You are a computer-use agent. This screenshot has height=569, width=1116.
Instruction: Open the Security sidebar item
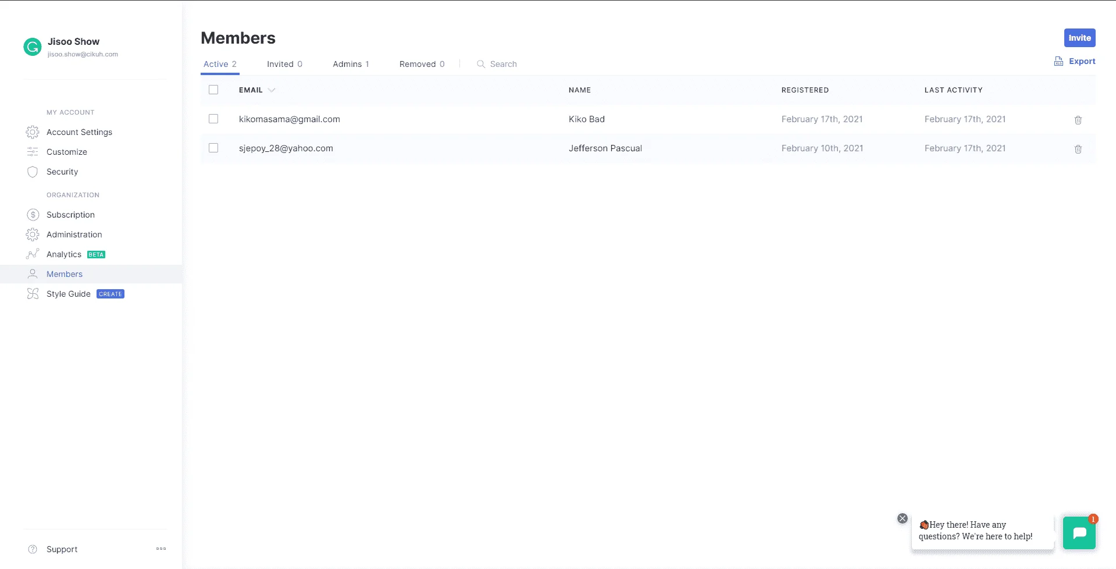[x=62, y=172]
